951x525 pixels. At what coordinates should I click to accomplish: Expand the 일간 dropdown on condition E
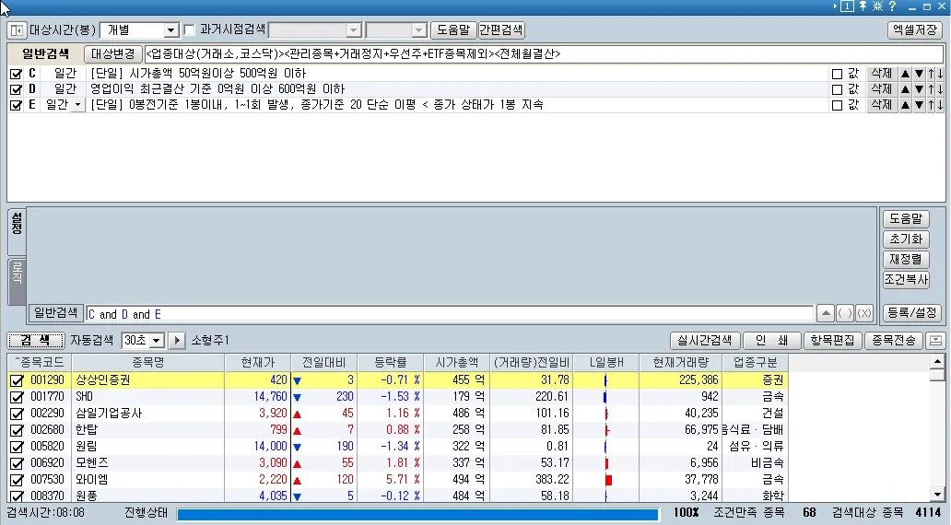[76, 105]
